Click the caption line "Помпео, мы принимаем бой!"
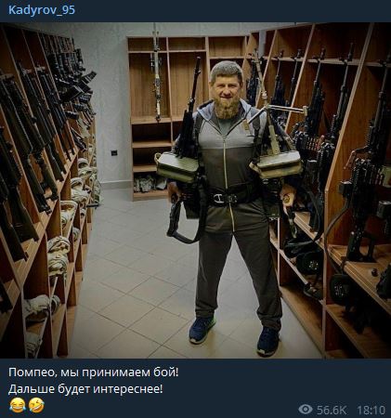 94,372
